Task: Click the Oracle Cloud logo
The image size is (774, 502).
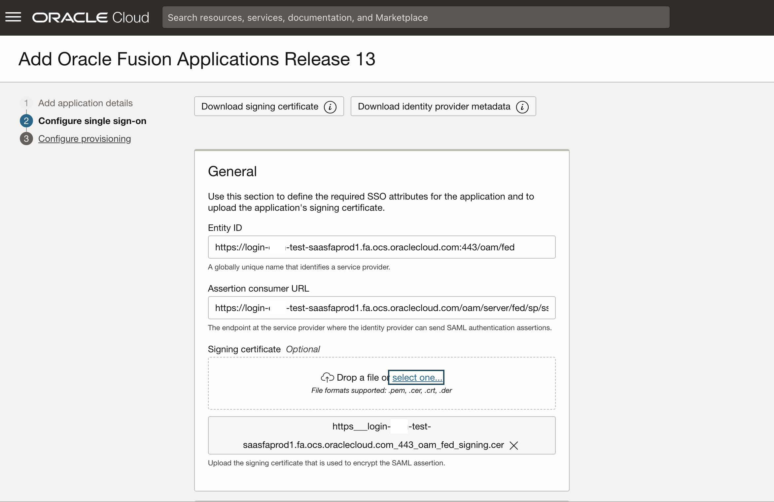Action: click(x=90, y=17)
